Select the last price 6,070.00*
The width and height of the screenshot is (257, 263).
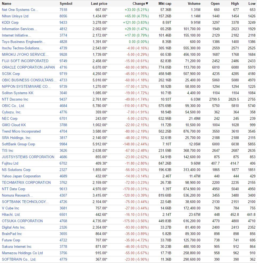coord(100,67)
